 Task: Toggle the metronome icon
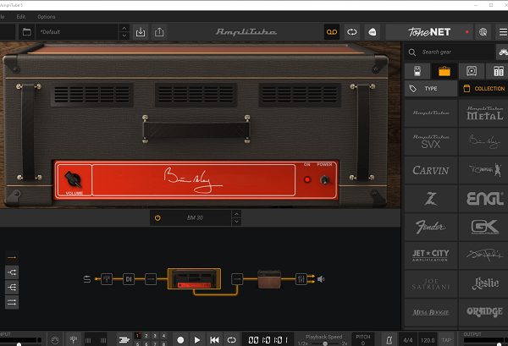389,340
